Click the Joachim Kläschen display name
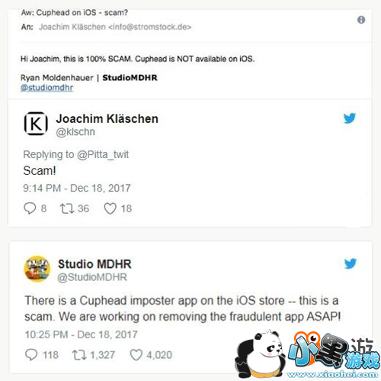381x381 pixels. [107, 119]
